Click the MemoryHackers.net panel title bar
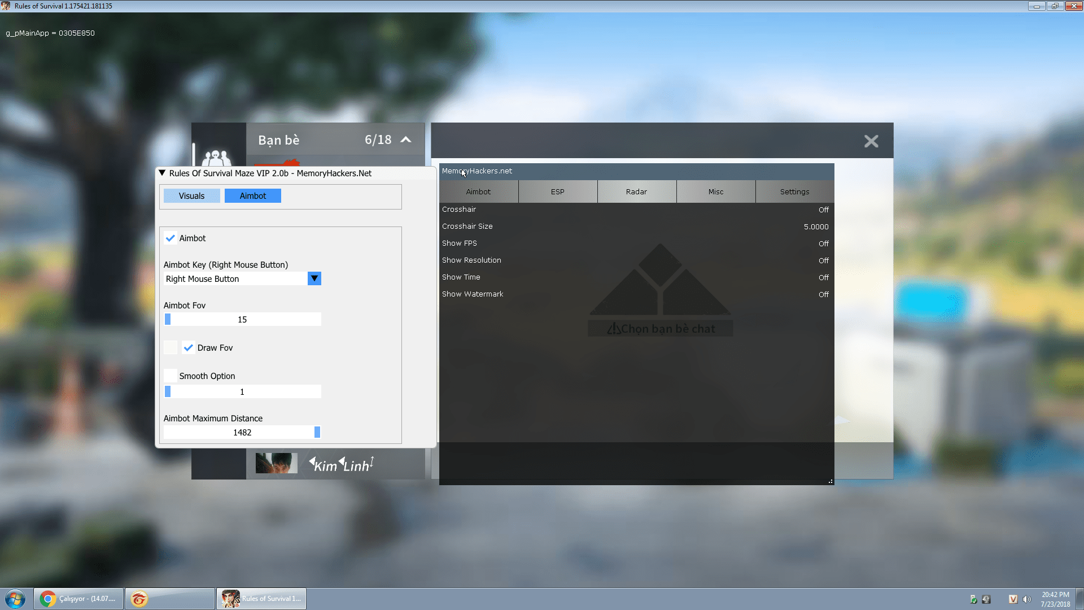This screenshot has width=1084, height=610. (x=636, y=171)
